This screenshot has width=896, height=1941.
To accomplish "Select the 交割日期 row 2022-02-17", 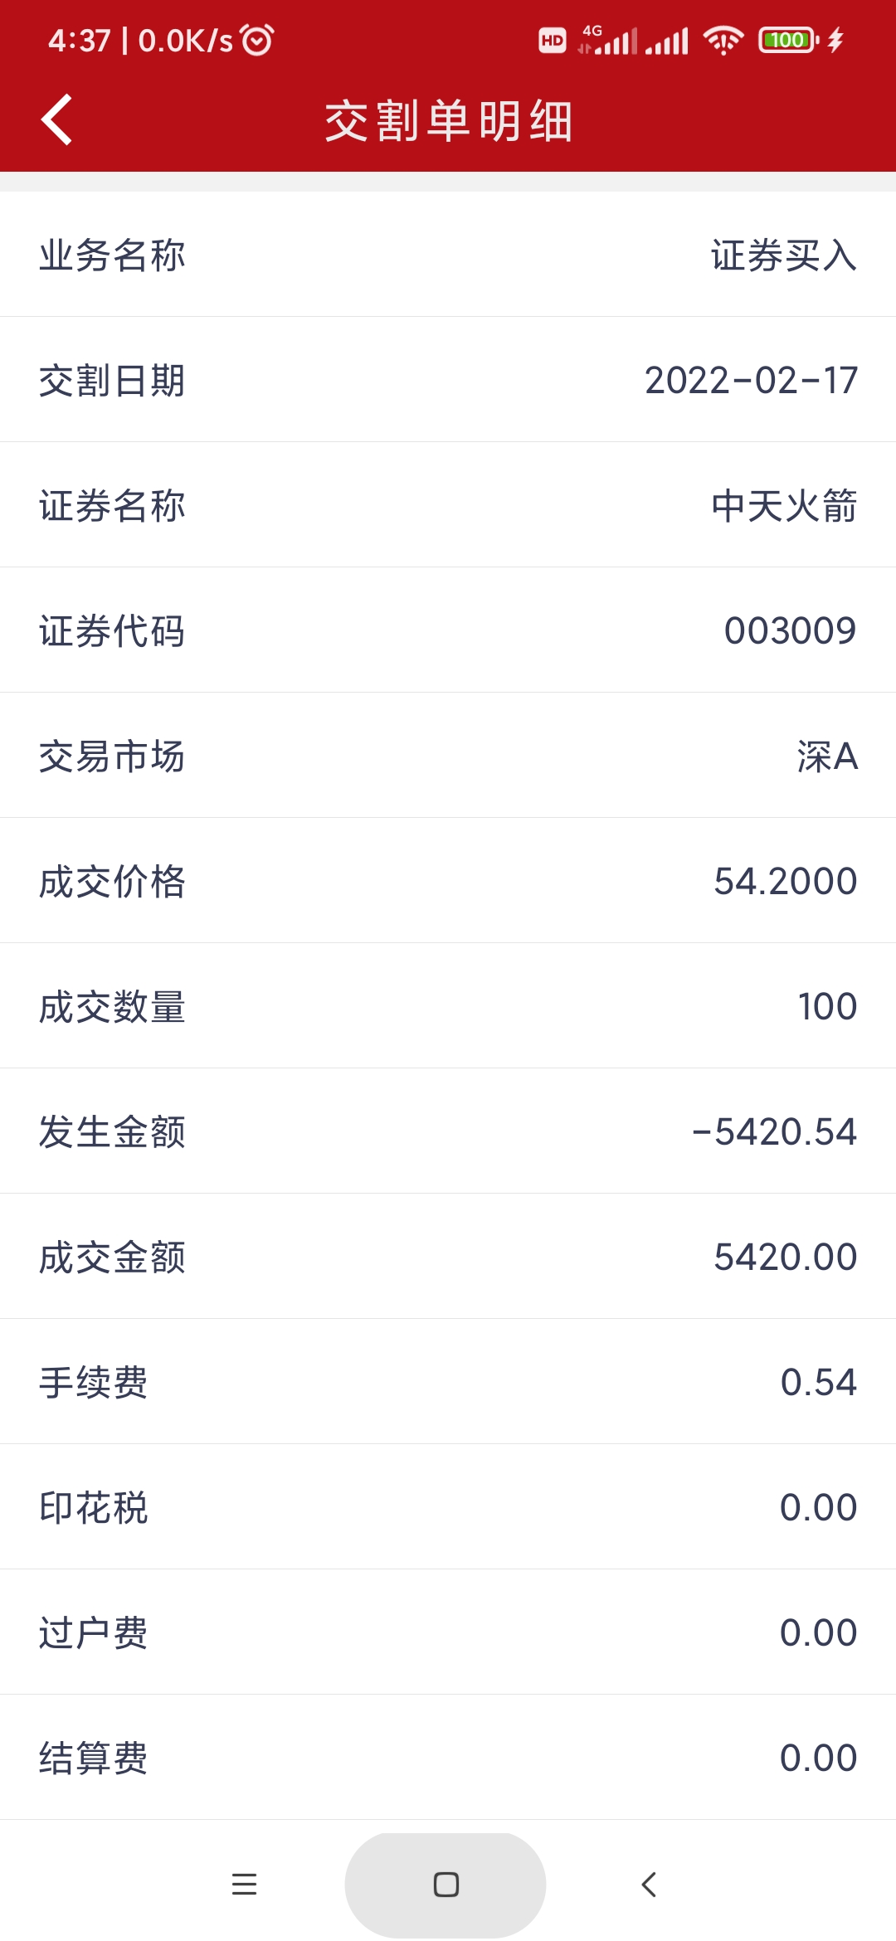I will [x=448, y=380].
